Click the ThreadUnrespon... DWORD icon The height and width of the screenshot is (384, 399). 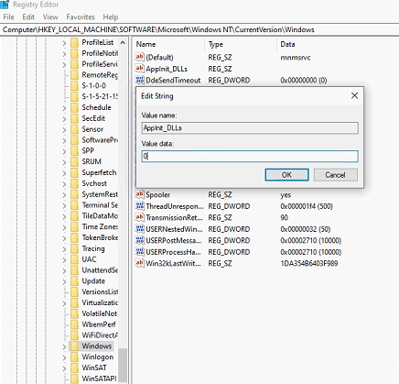[x=140, y=206]
